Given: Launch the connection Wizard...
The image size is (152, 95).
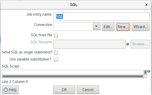Looking at the screenshot, I should [x=141, y=27].
